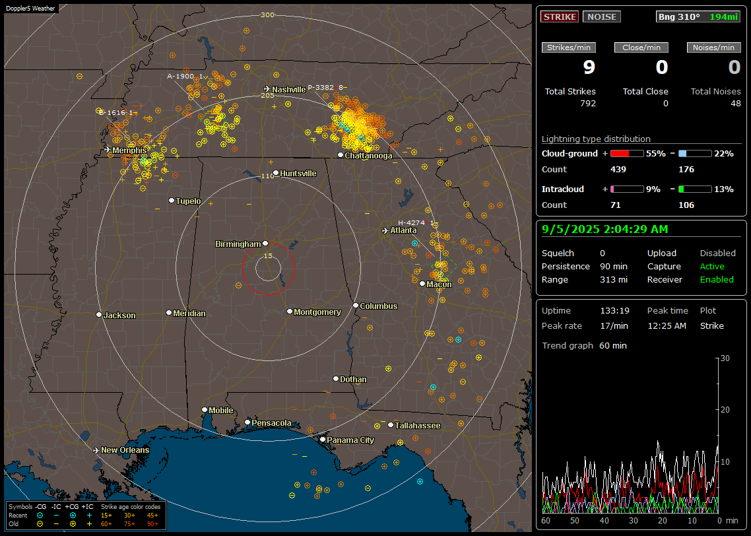Click the negative intracloud green bar
Viewport: 751px width, 536px height.
(695, 189)
